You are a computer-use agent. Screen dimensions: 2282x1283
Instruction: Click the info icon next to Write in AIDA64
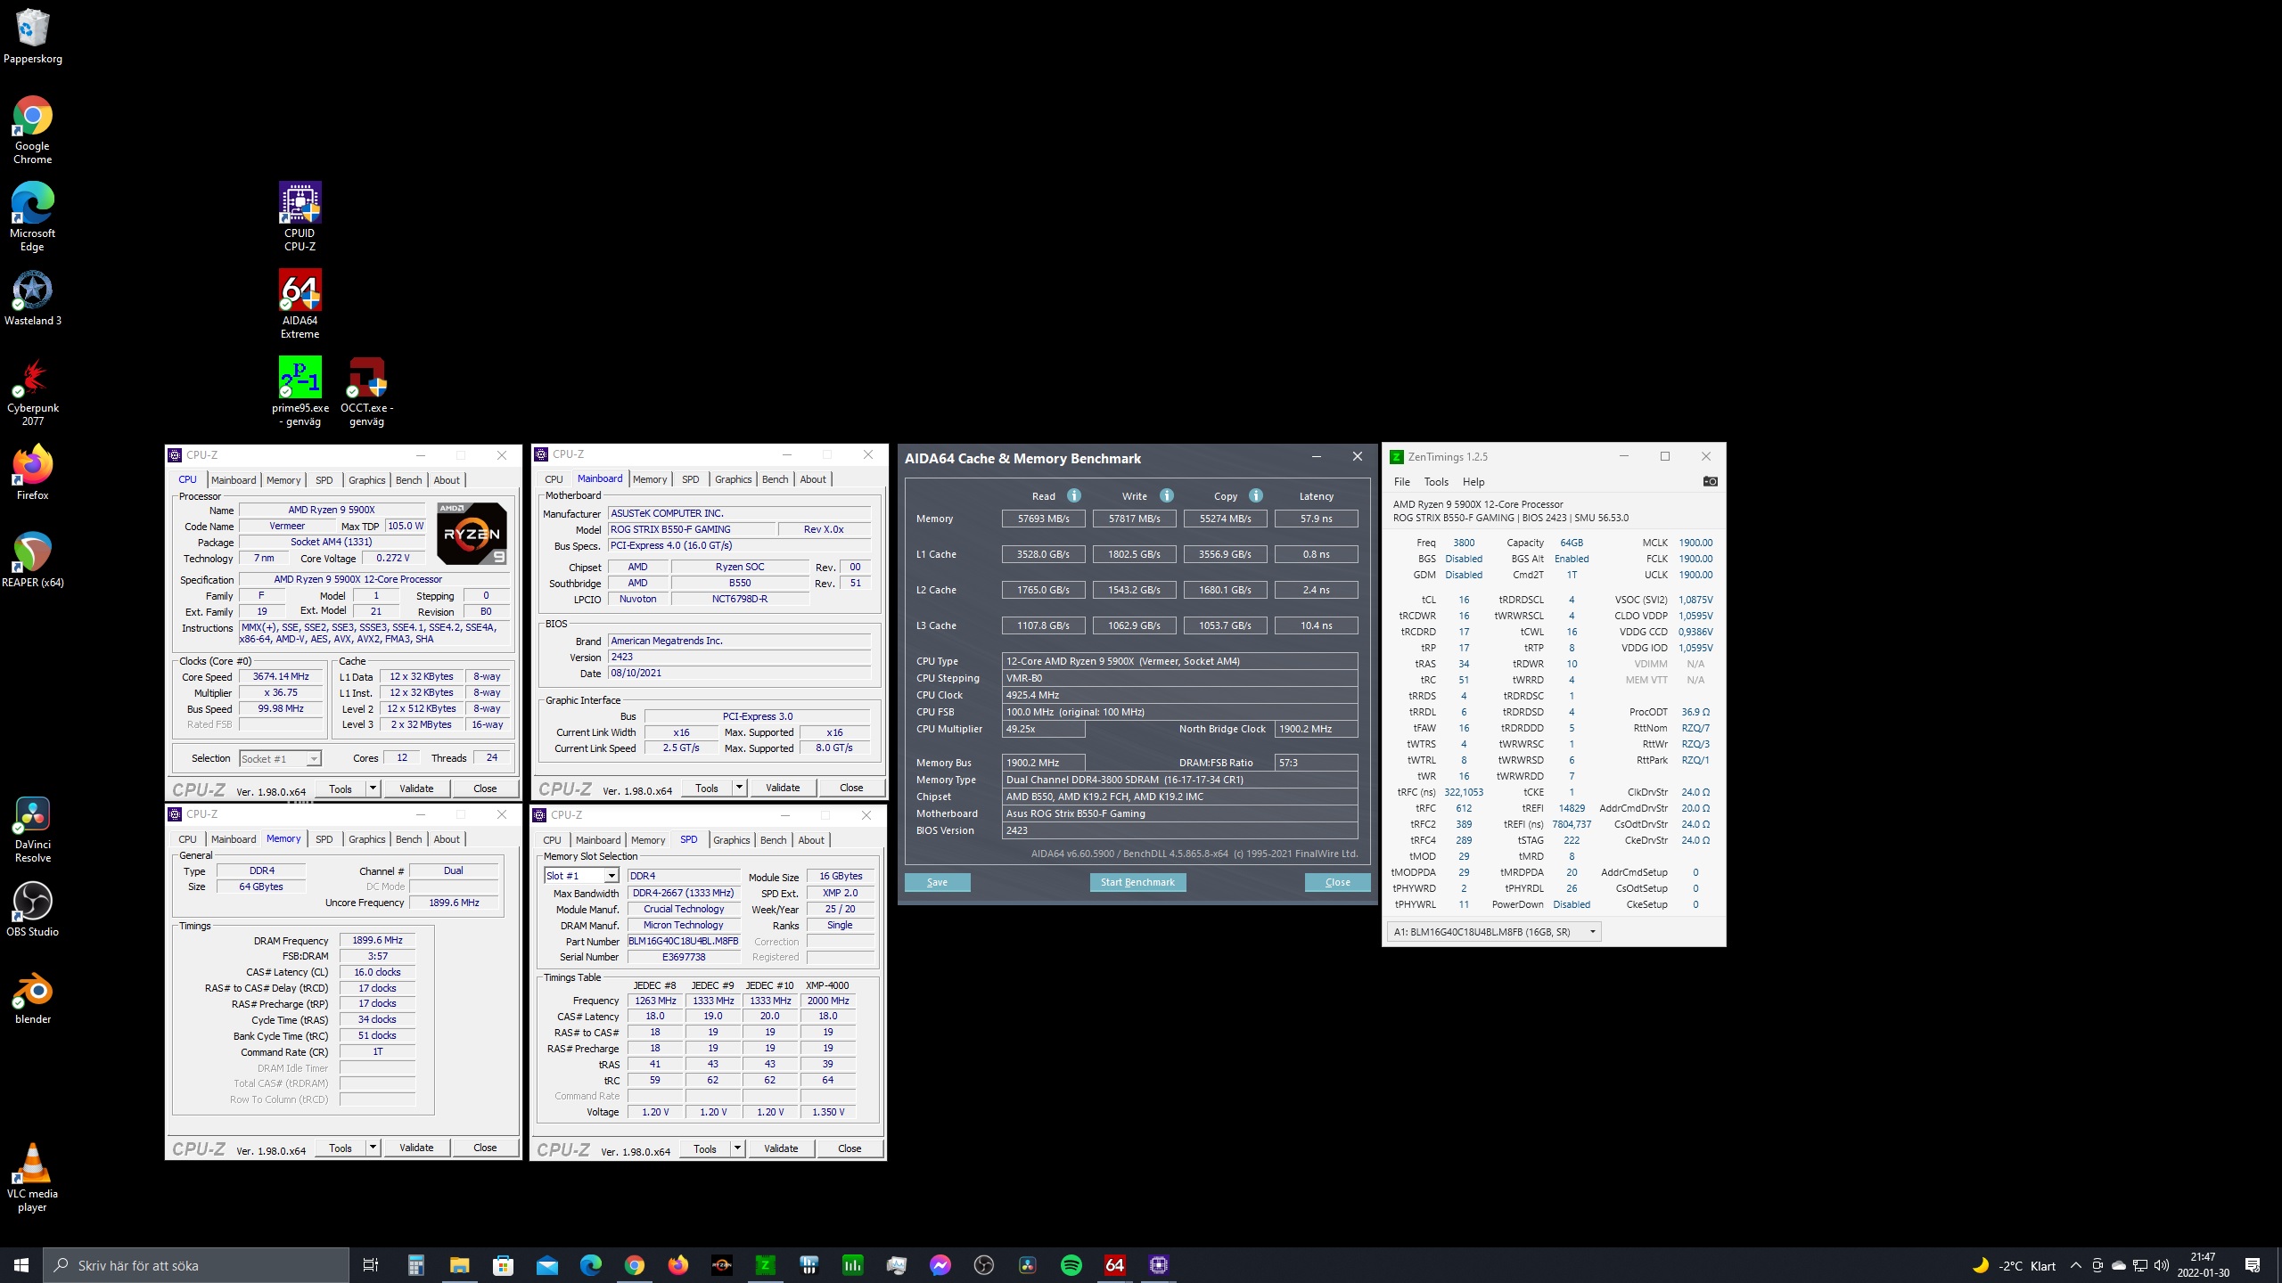1167,495
